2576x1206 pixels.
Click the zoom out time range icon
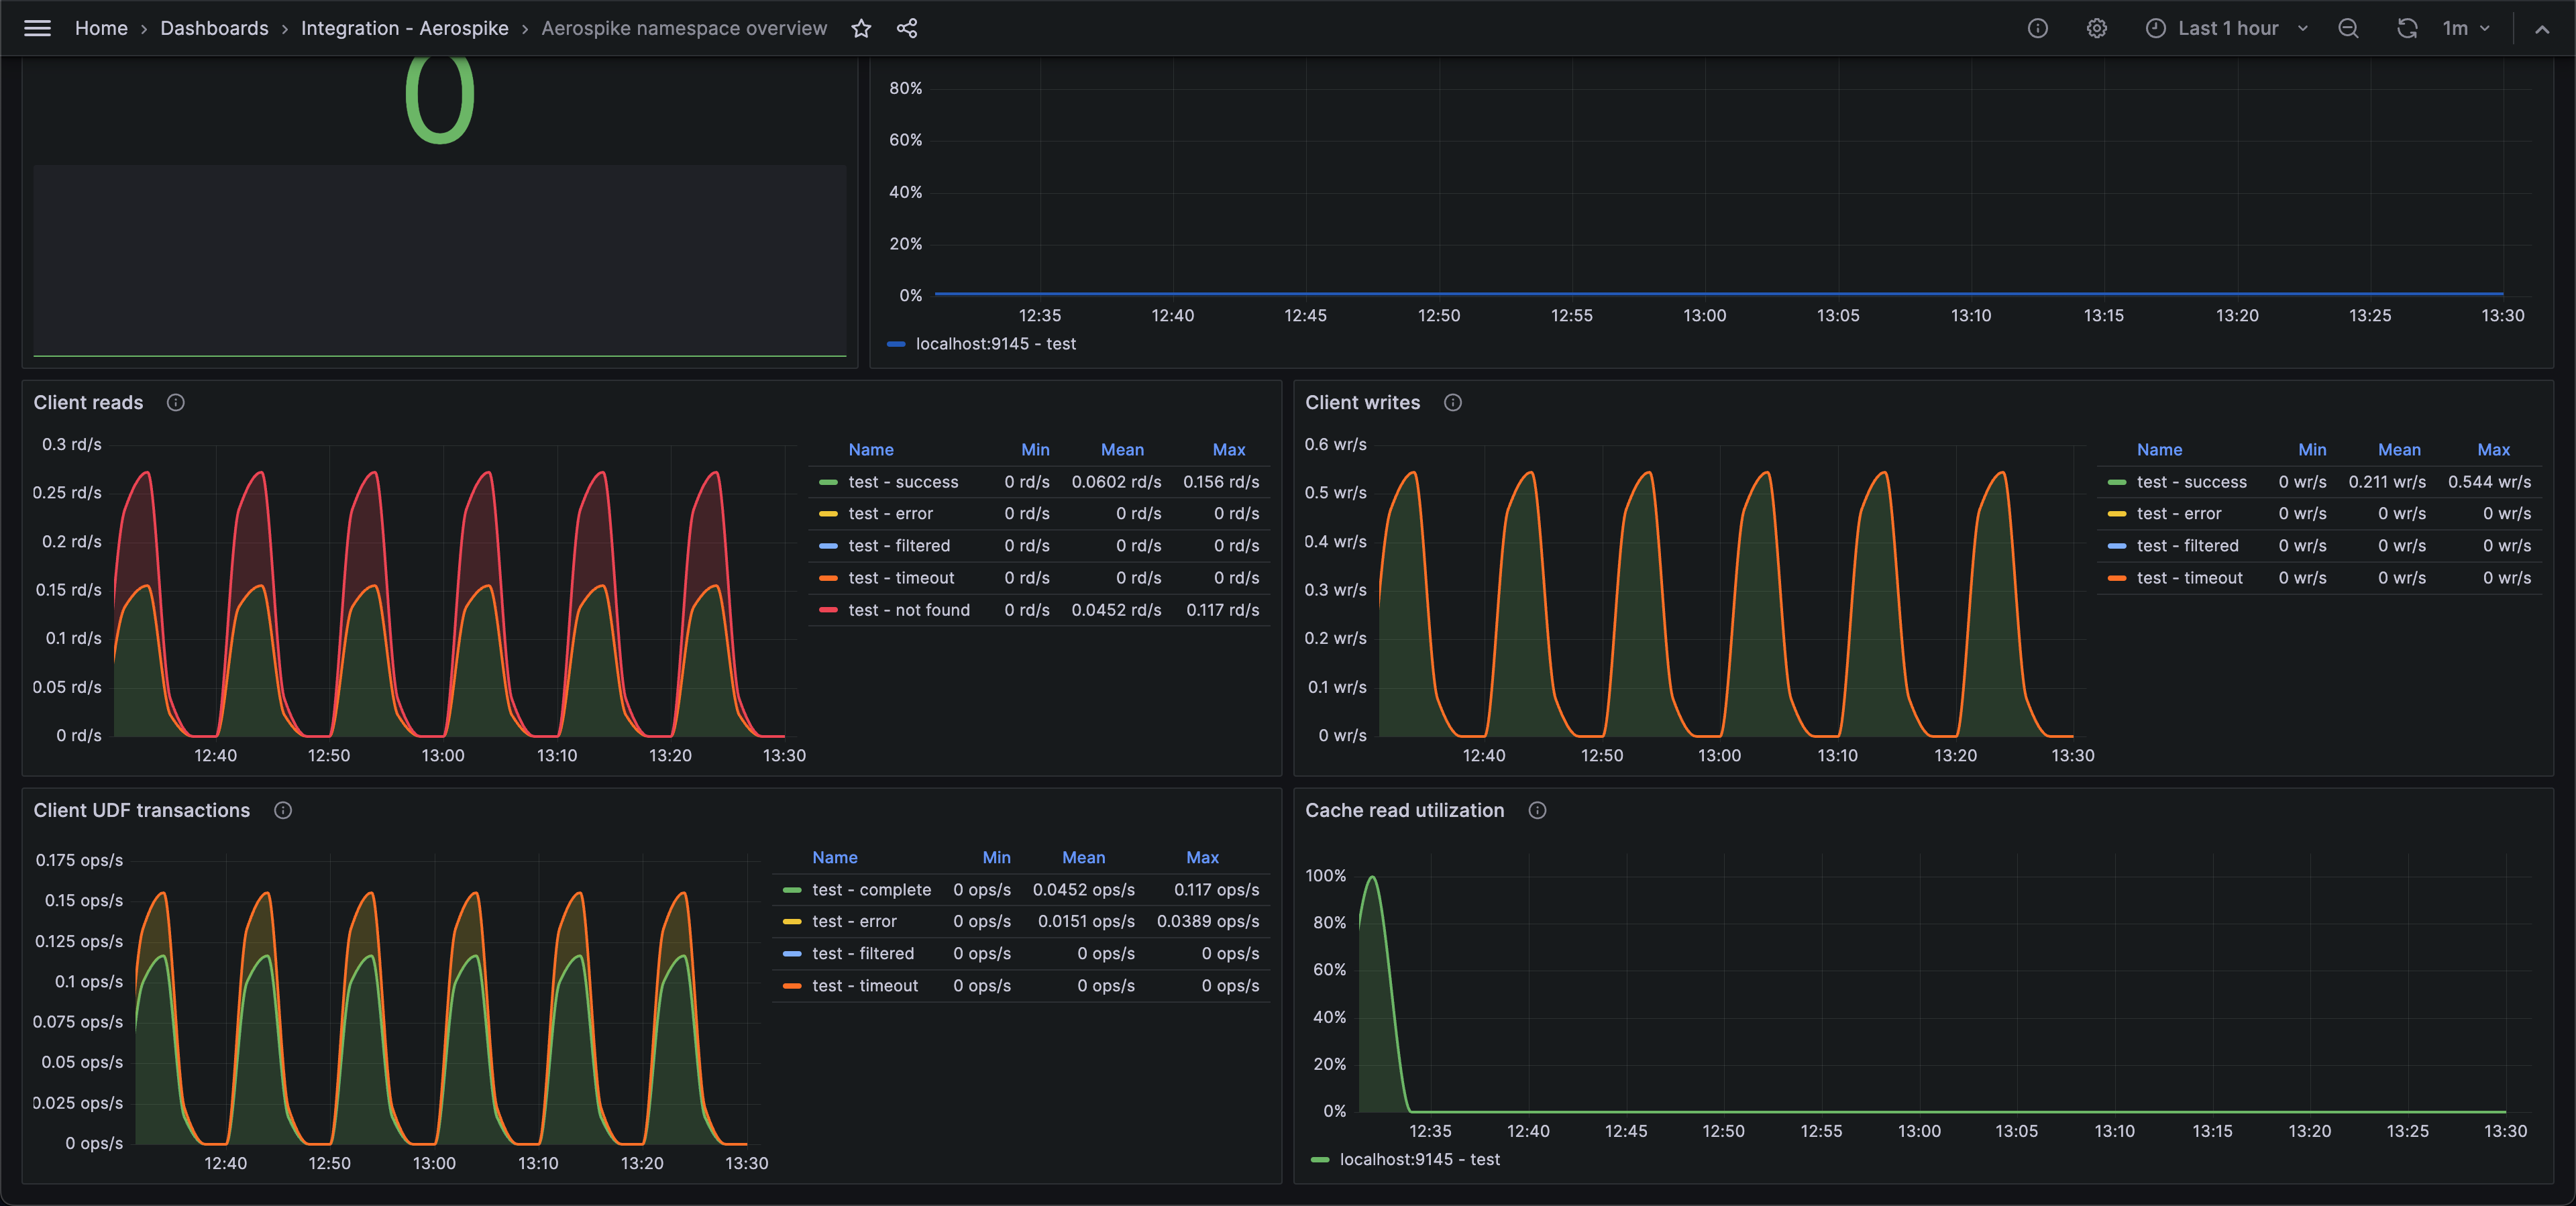[2348, 28]
